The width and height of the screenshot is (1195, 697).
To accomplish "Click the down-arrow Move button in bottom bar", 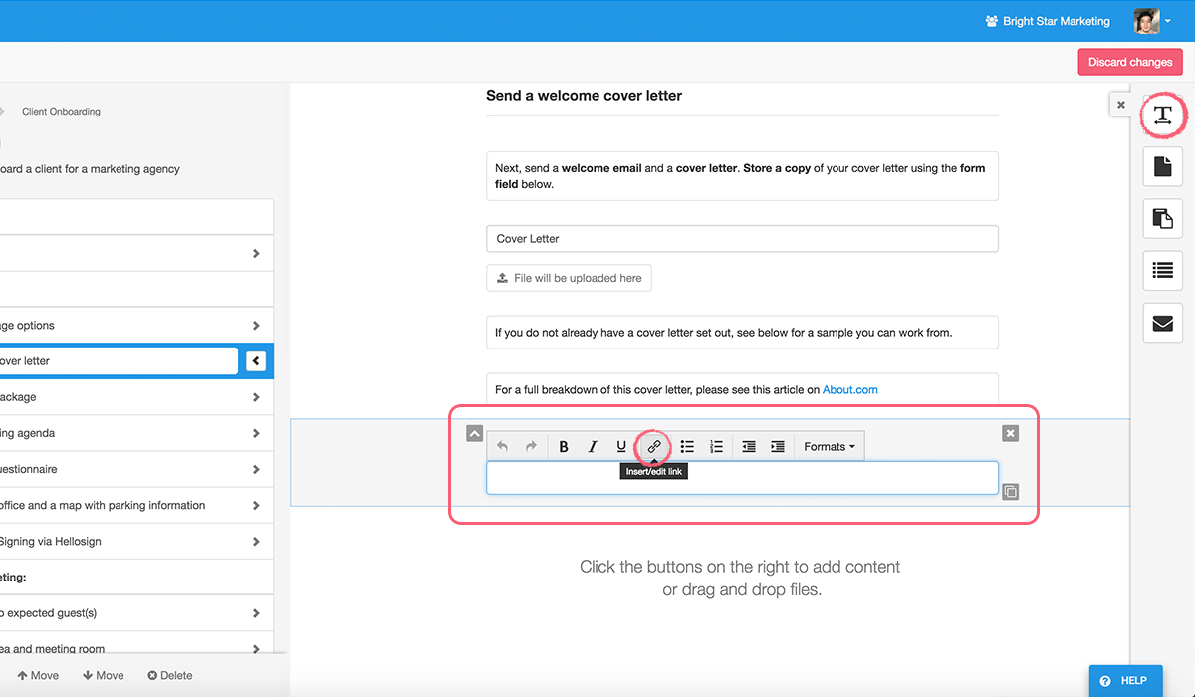I will coord(104,675).
